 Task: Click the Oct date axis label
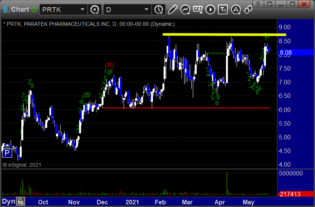pyautogui.click(x=43, y=202)
